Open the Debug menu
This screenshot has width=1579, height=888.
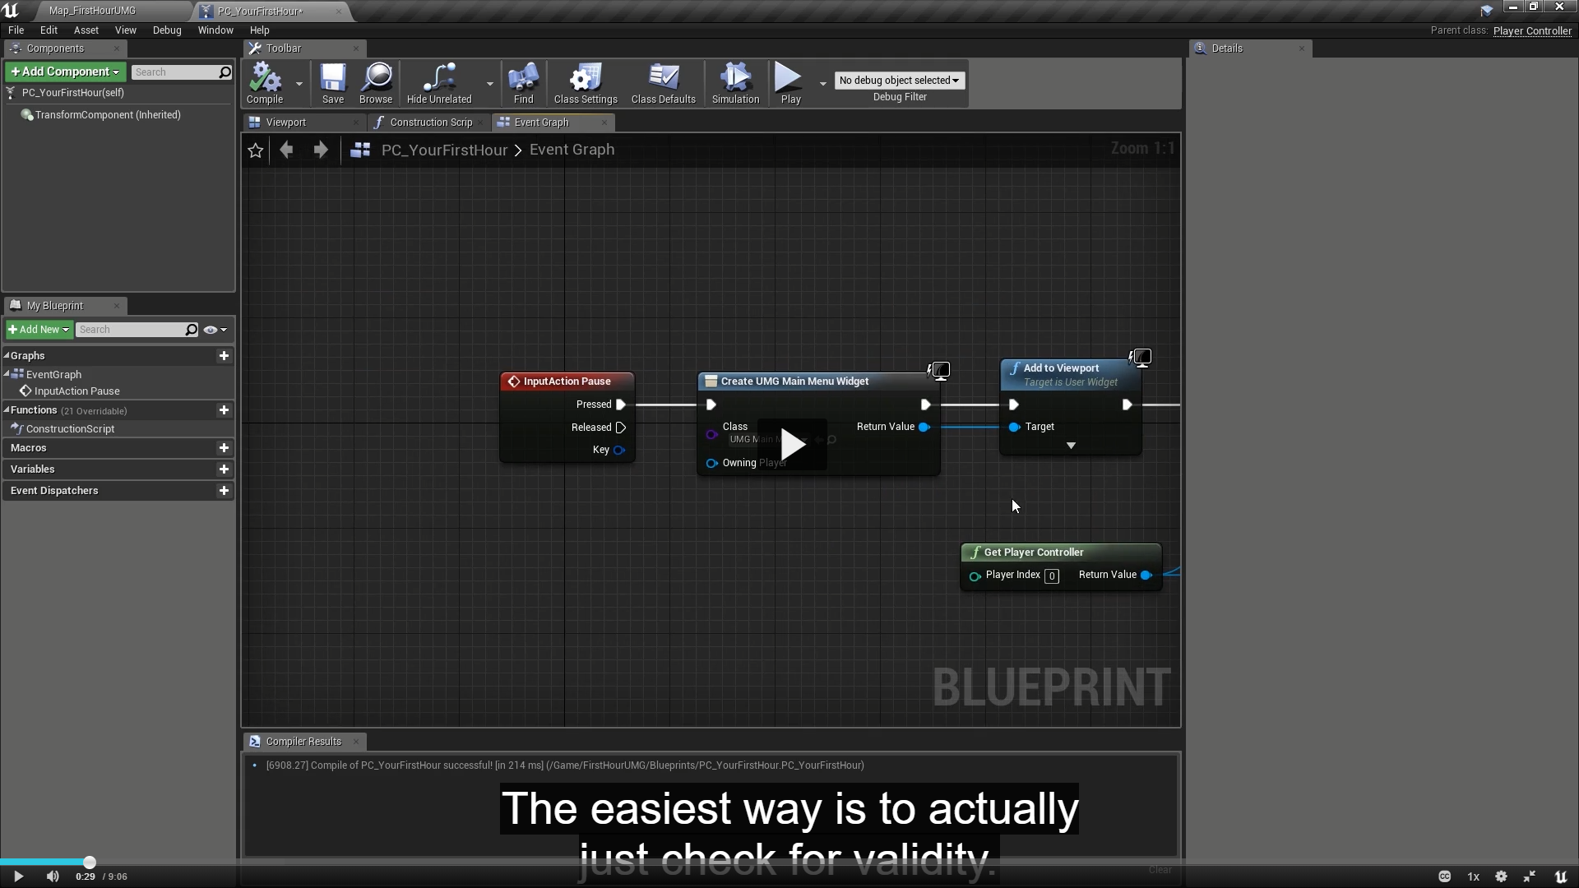tap(167, 30)
